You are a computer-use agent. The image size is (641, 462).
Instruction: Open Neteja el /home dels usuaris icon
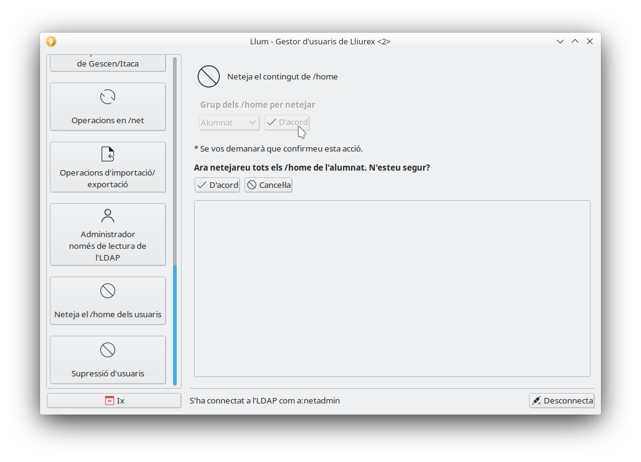[108, 291]
